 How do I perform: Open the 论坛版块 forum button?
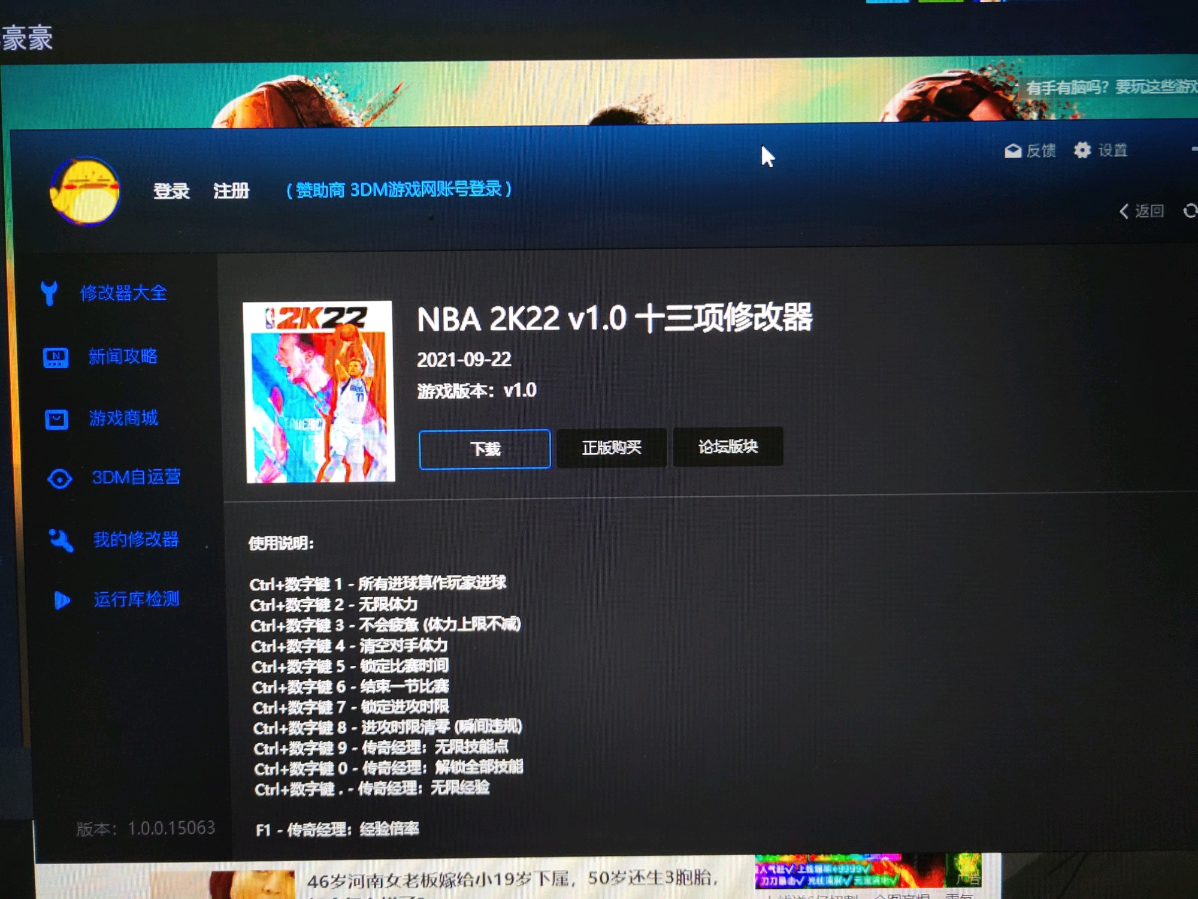728,447
